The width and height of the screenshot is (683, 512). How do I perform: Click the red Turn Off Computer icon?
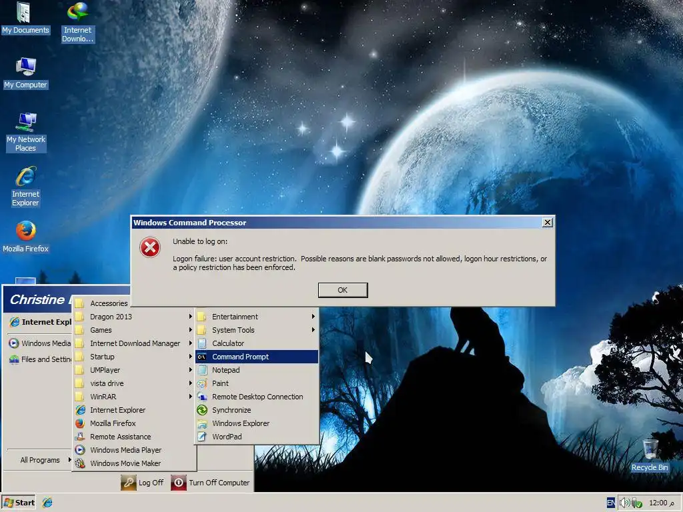[179, 483]
